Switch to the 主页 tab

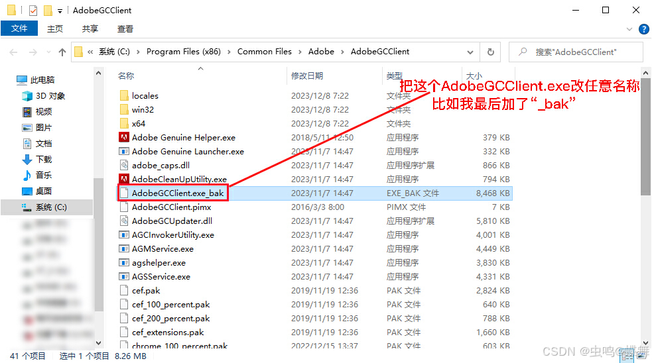tap(55, 28)
